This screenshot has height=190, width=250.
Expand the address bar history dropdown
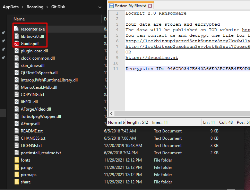[100, 7]
